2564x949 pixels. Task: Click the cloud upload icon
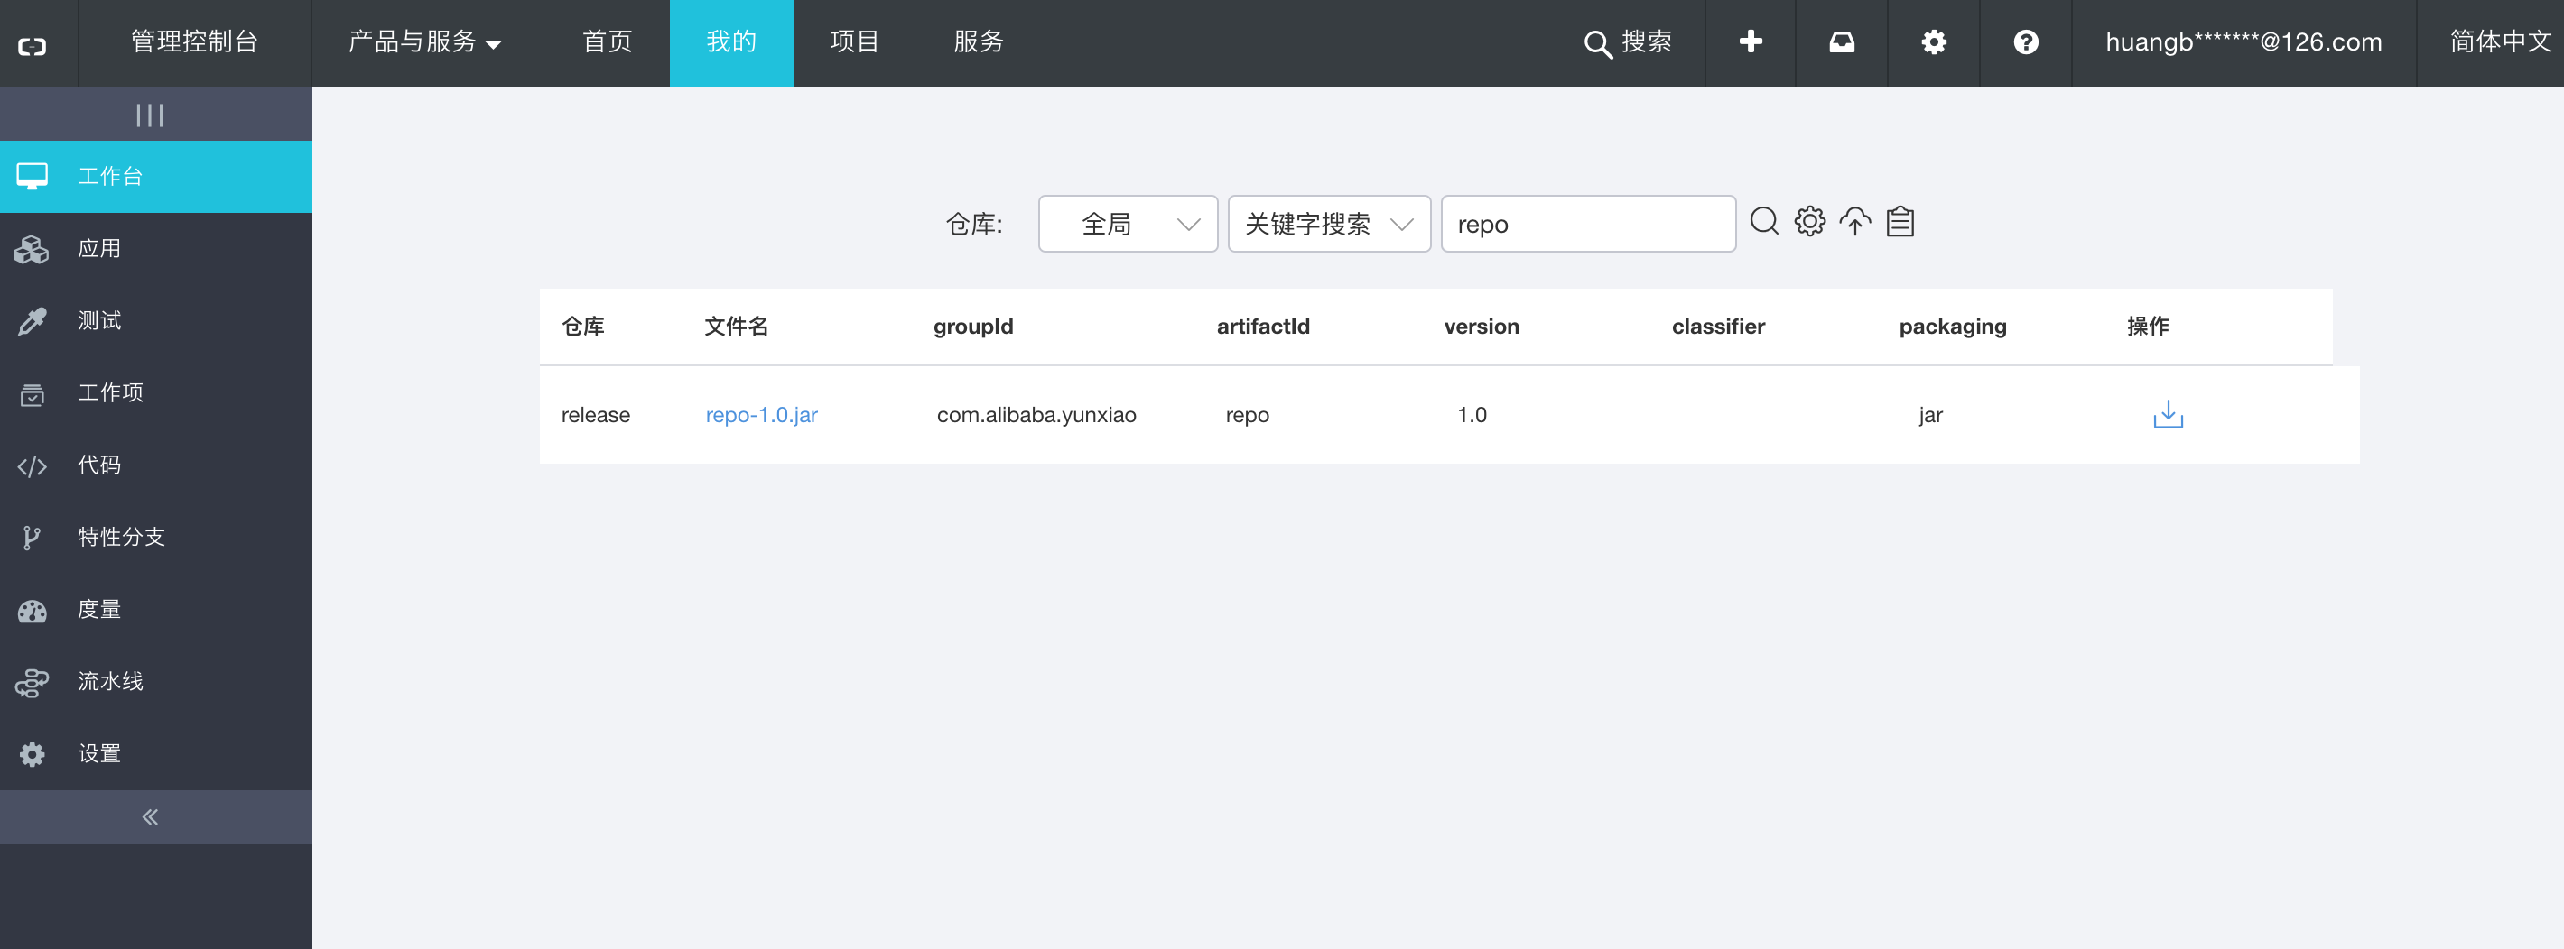tap(1855, 221)
